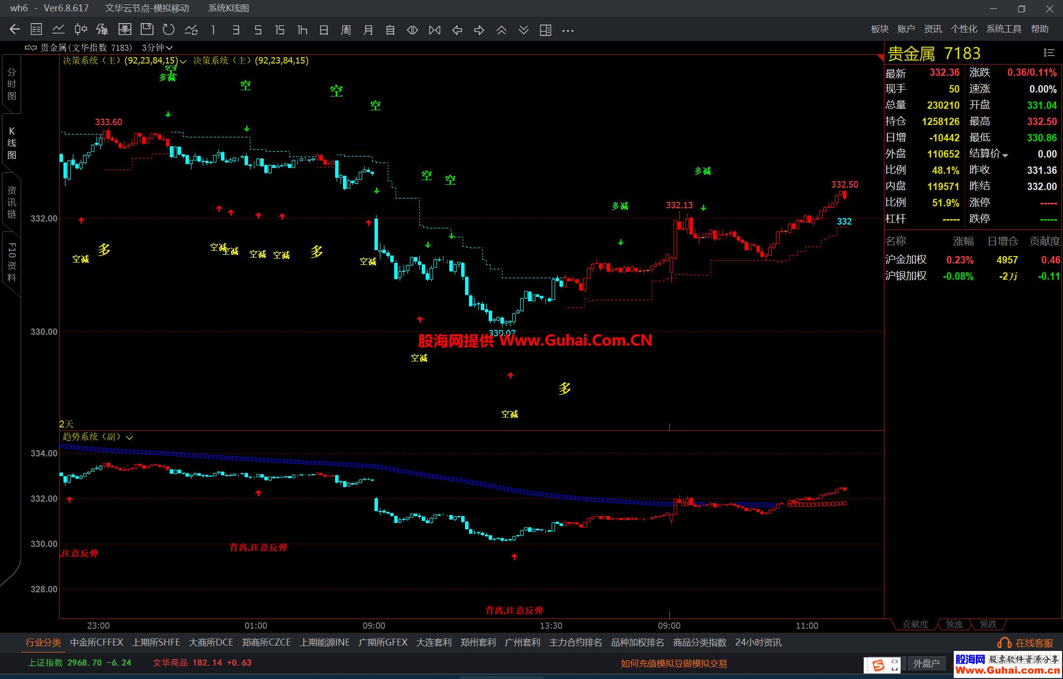Click the save disk icon
This screenshot has height=679, width=1063.
point(147,30)
